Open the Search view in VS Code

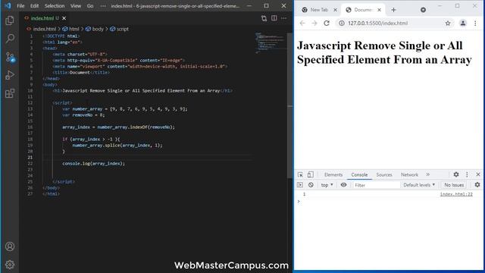pyautogui.click(x=10, y=39)
